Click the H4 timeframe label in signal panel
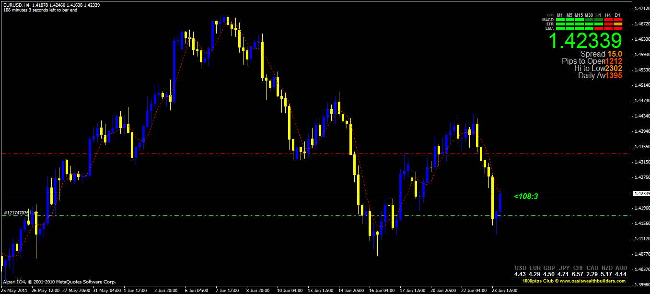The image size is (650, 294). click(608, 15)
